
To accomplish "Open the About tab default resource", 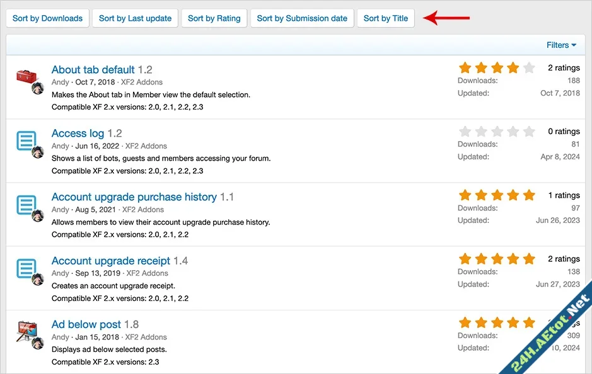I will coord(92,69).
